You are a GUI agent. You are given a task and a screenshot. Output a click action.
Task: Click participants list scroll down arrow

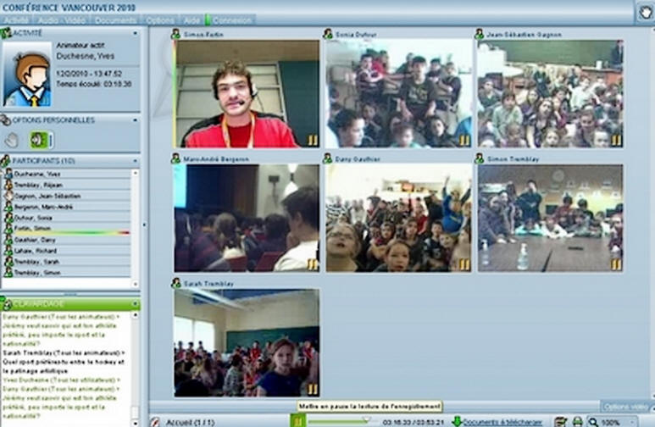pos(136,284)
